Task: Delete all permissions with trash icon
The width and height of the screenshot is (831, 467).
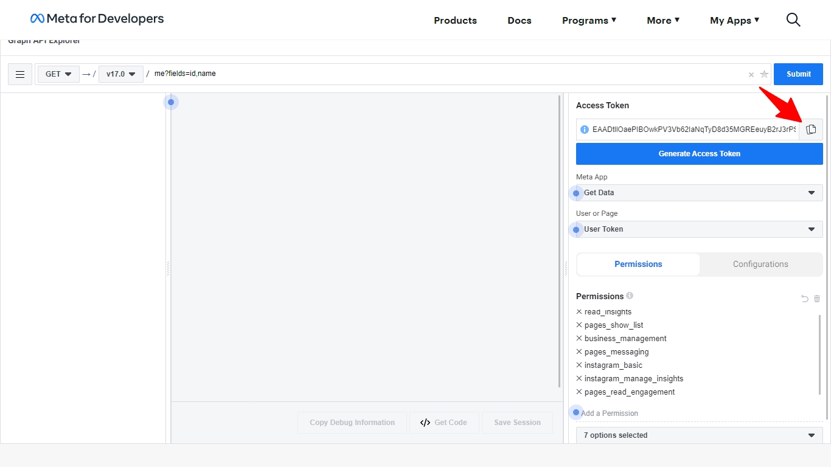Action: [x=817, y=299]
